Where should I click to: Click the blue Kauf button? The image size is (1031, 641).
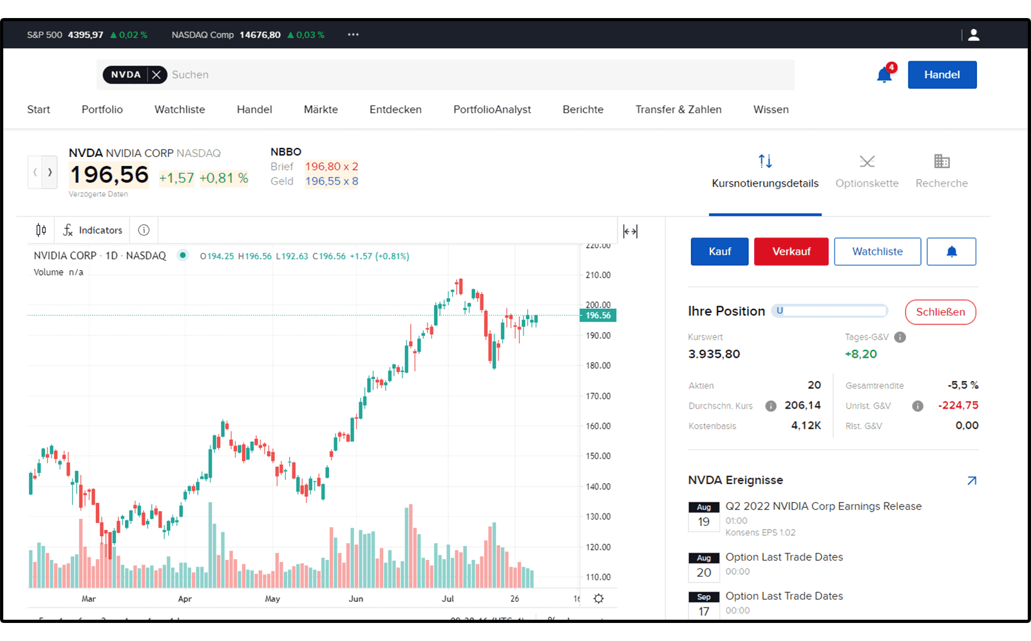tap(720, 252)
